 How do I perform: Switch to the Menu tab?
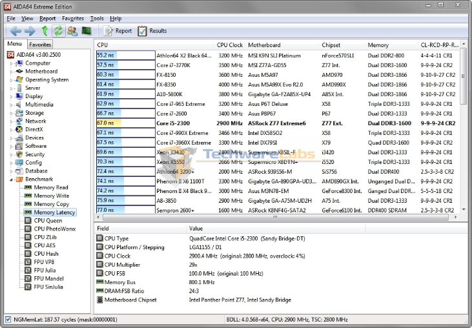coord(15,44)
